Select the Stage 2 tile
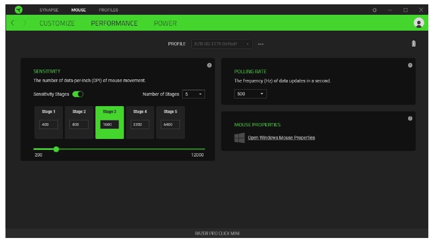437x244 pixels. [x=79, y=123]
